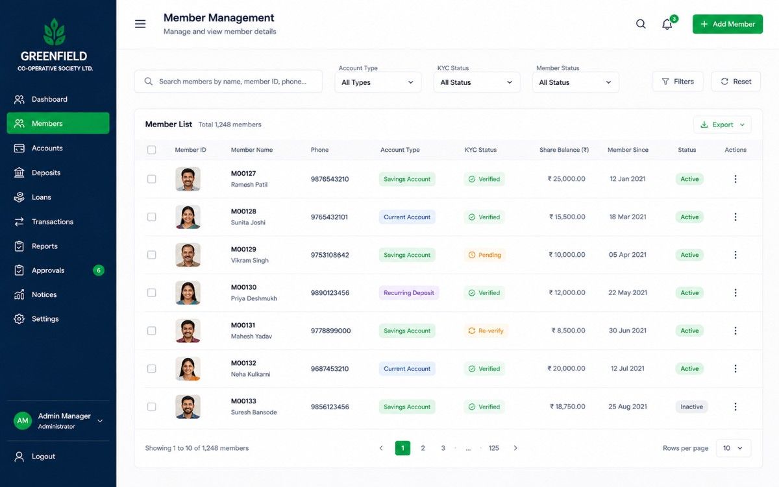Open actions menu for Sunita Joshi
779x487 pixels.
tap(736, 217)
